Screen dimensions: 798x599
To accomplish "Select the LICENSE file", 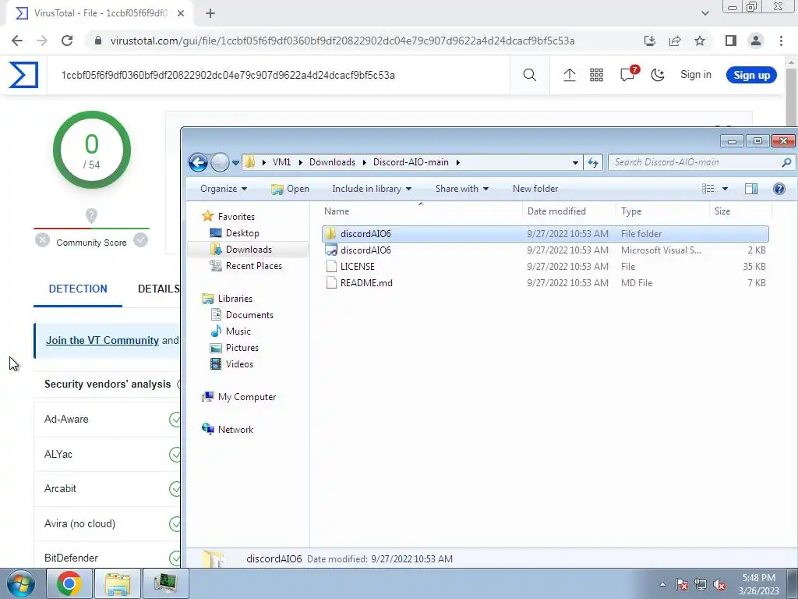I will [x=545, y=267].
